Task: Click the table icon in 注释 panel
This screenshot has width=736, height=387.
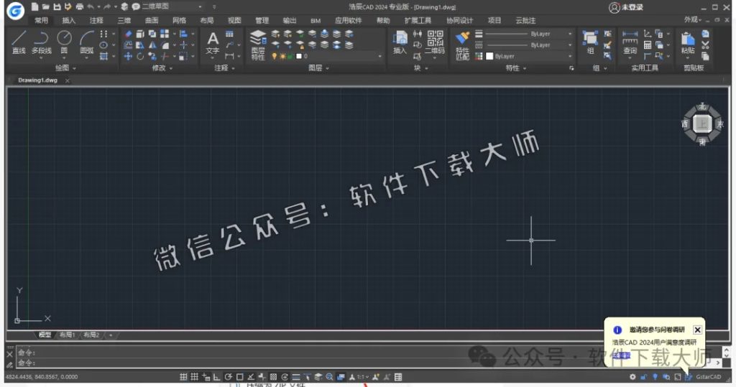Action: [x=229, y=34]
